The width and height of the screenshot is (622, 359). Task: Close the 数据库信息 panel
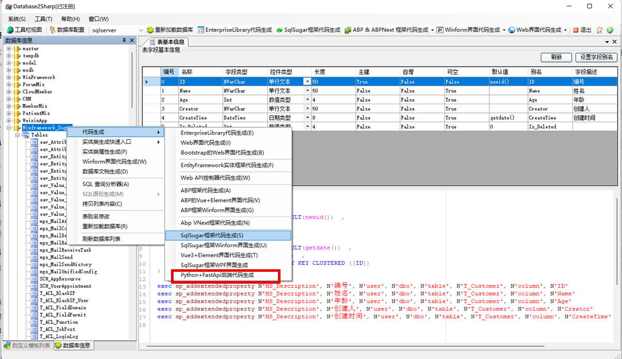[x=132, y=40]
